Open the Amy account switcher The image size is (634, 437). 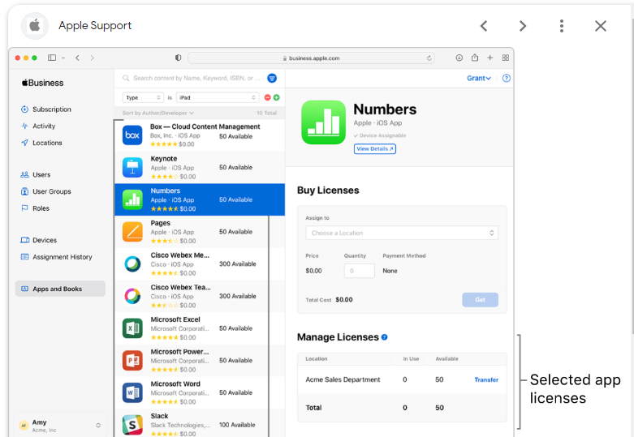click(x=60, y=426)
